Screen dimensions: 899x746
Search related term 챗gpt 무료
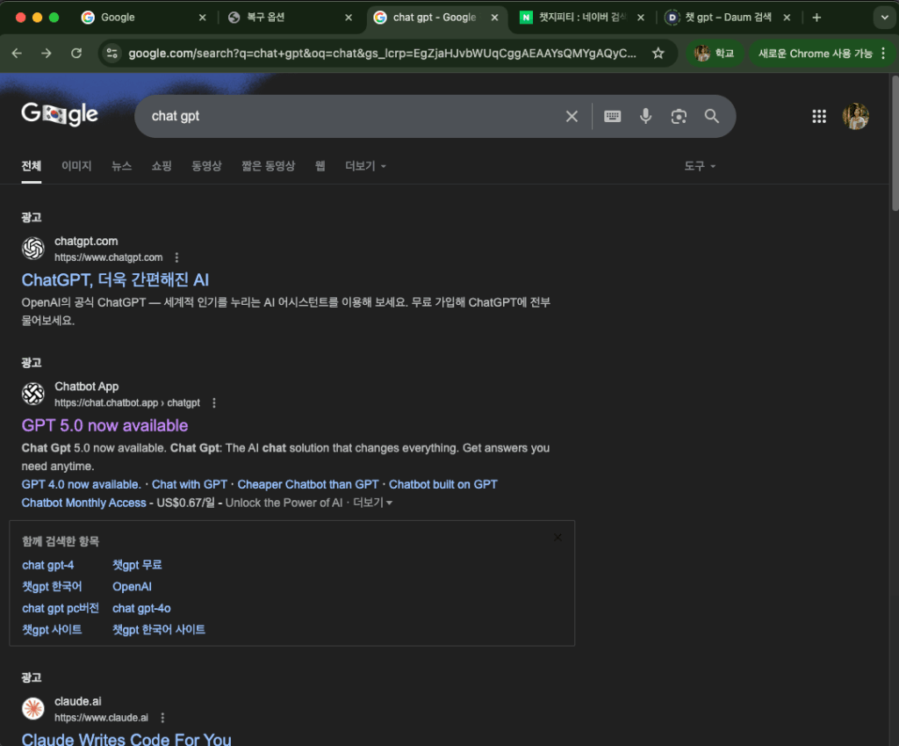pos(137,565)
